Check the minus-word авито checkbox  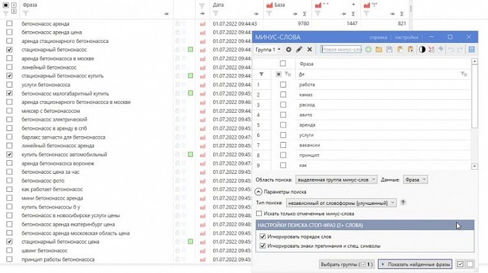tap(283, 115)
